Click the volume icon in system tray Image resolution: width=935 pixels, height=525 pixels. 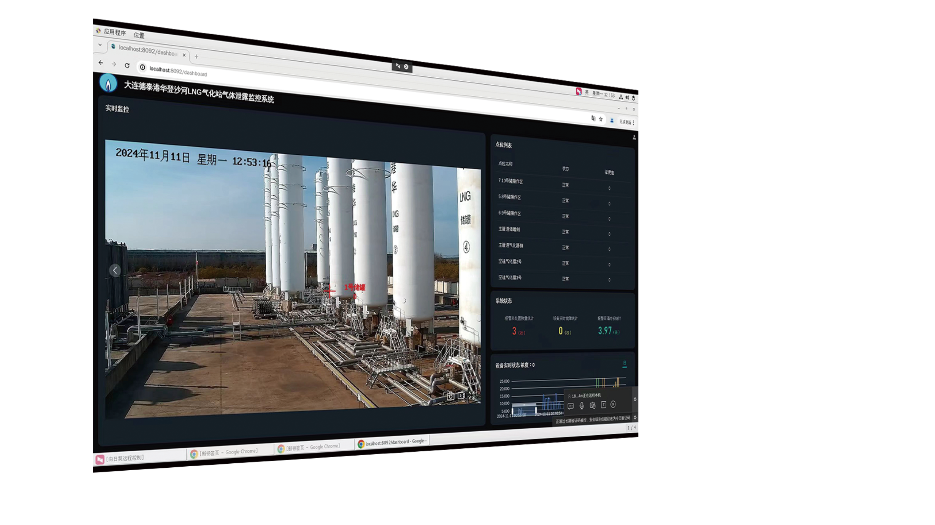(627, 97)
